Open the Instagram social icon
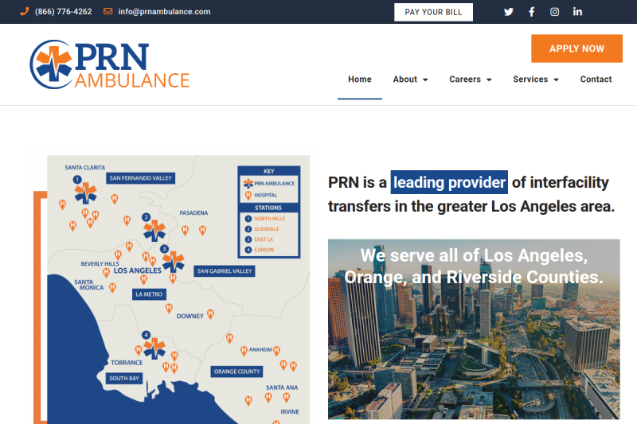 (x=554, y=12)
